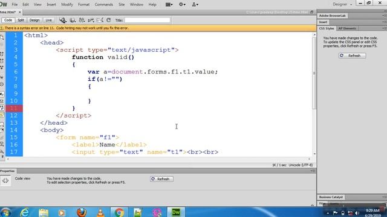Screen dimensions: 387x217
Task: Click the File management toolbar icon
Action: (82, 20)
